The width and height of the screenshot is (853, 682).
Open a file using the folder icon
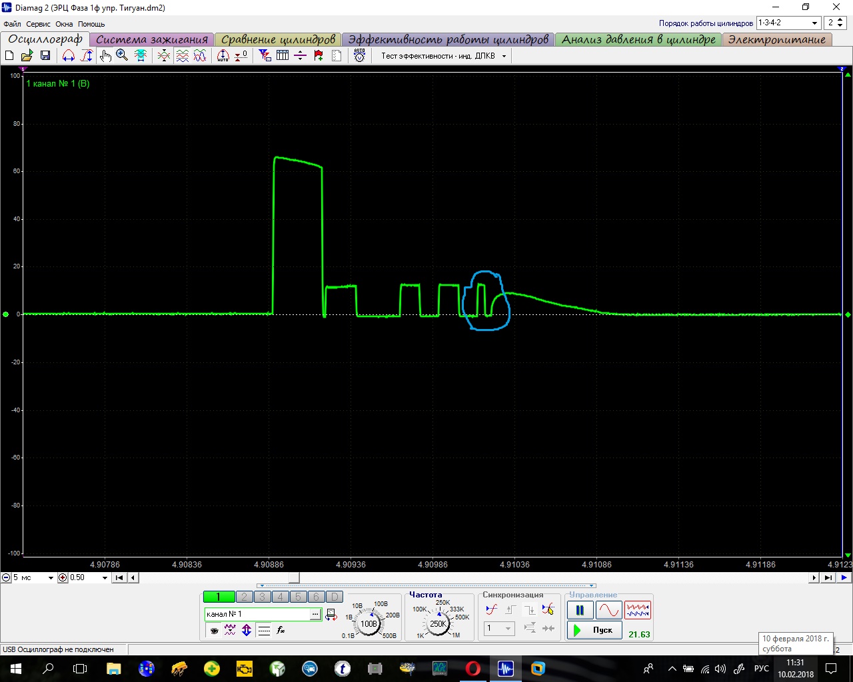(27, 56)
